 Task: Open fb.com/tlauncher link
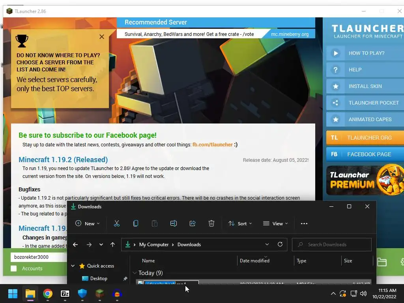pyautogui.click(x=212, y=144)
